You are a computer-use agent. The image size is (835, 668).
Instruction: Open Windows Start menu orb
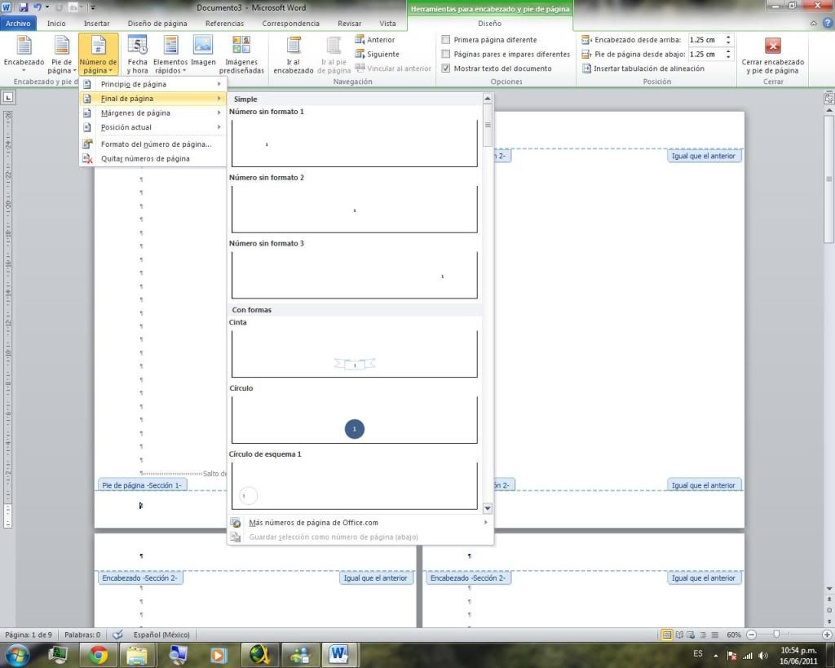click(x=18, y=654)
